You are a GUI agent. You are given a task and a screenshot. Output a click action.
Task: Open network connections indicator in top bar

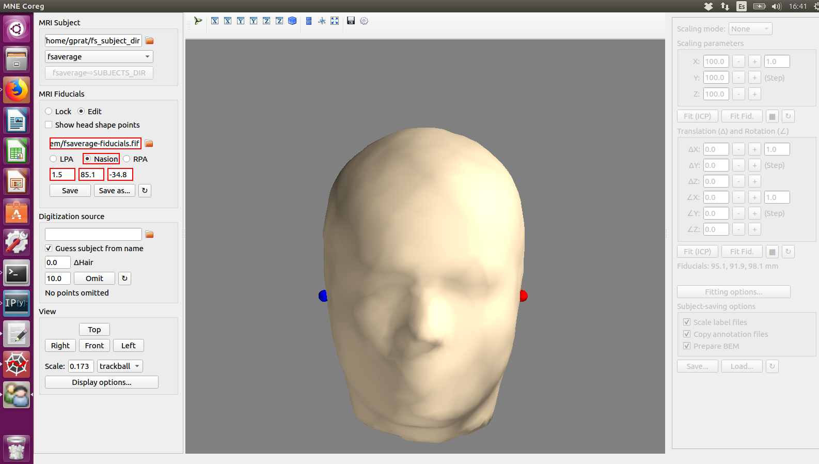click(x=725, y=6)
